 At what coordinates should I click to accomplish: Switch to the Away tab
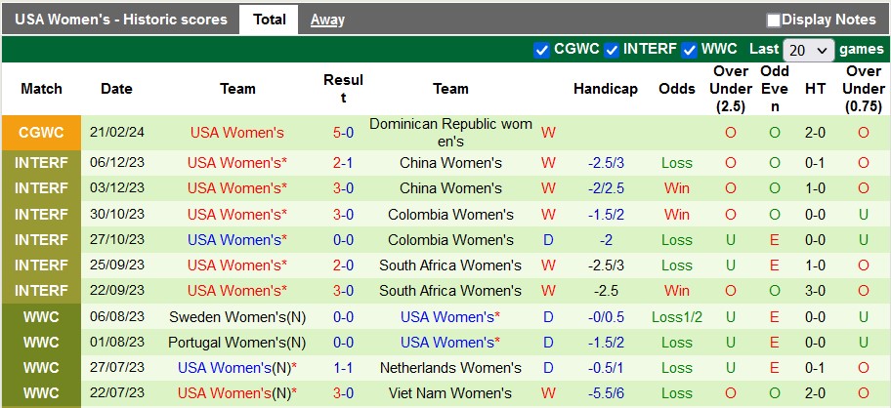click(327, 20)
